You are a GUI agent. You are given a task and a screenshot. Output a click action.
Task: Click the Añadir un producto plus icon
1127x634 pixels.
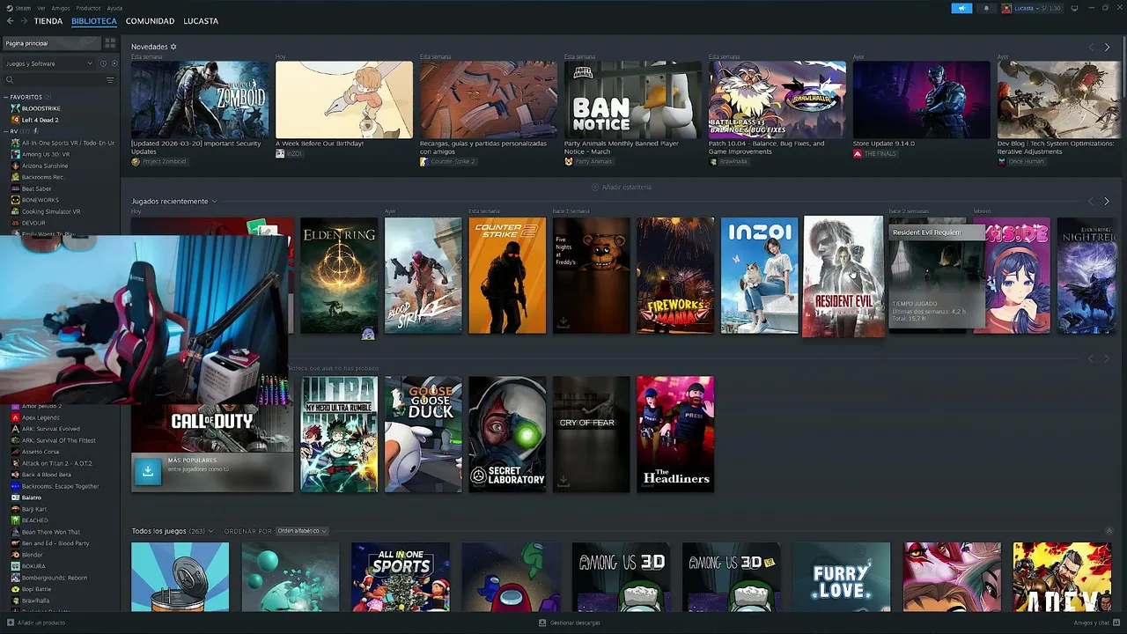coord(10,623)
